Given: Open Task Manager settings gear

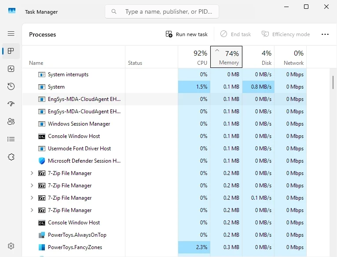Looking at the screenshot, I should [11, 246].
